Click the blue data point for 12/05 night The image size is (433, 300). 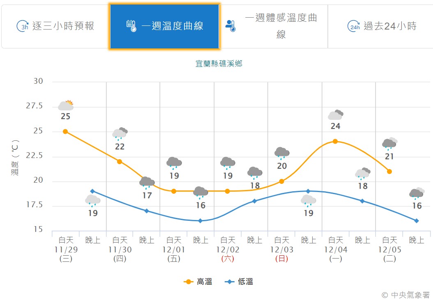point(417,221)
